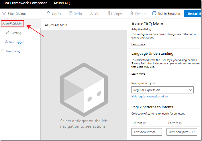Click the AzureFAQ.Main heading in properties panel
The height and width of the screenshot is (141, 202).
[147, 24]
